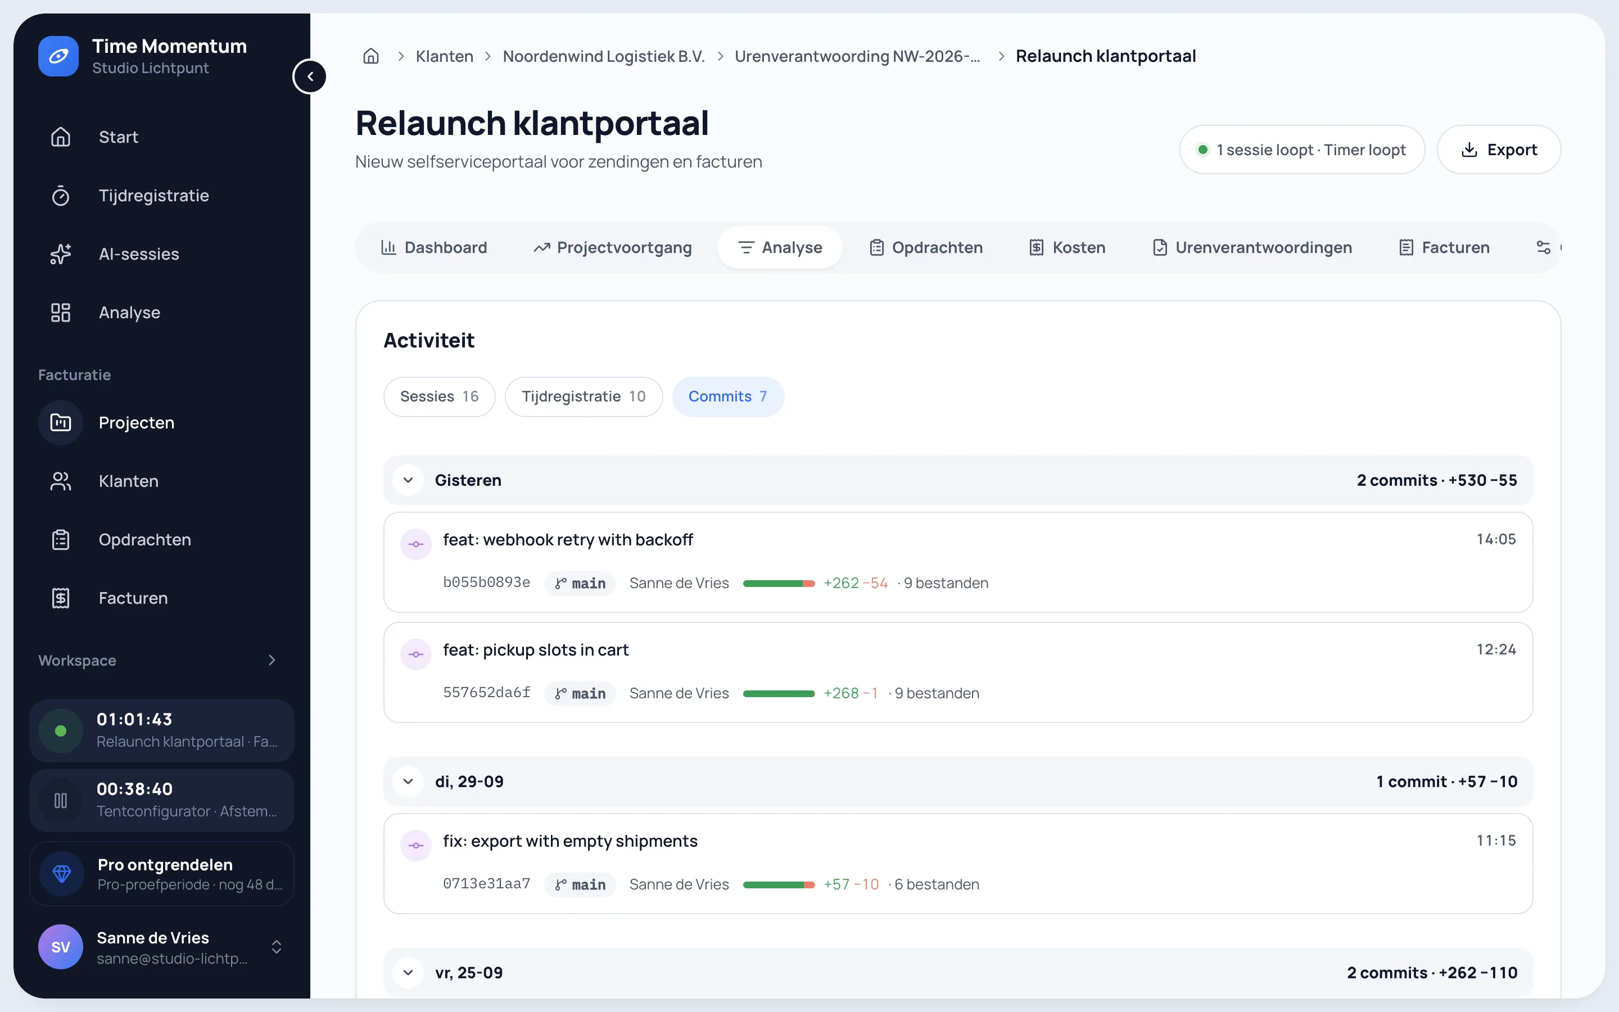Screen dimensions: 1619x1012
Task: Click the 1 sessie loopt status button
Action: pos(1302,150)
